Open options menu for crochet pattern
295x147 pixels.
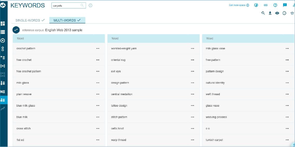(98, 49)
